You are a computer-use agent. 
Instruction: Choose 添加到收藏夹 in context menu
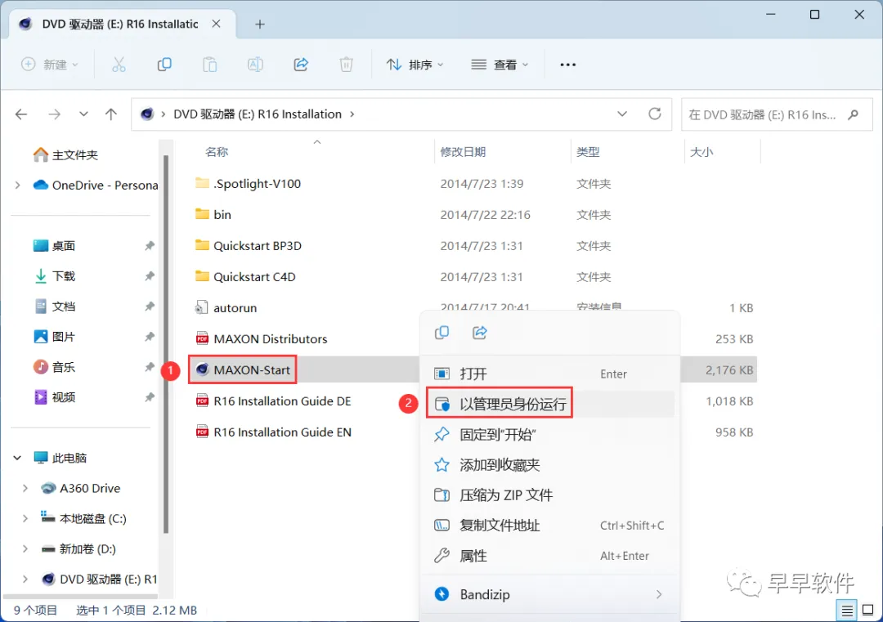[x=551, y=465]
